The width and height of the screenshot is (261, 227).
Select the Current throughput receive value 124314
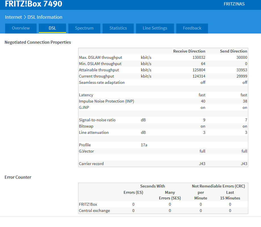point(198,76)
